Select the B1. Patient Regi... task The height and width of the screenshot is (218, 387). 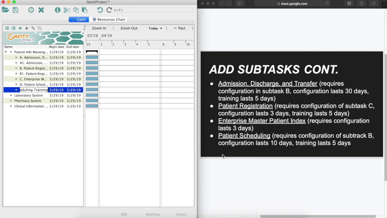(43, 74)
